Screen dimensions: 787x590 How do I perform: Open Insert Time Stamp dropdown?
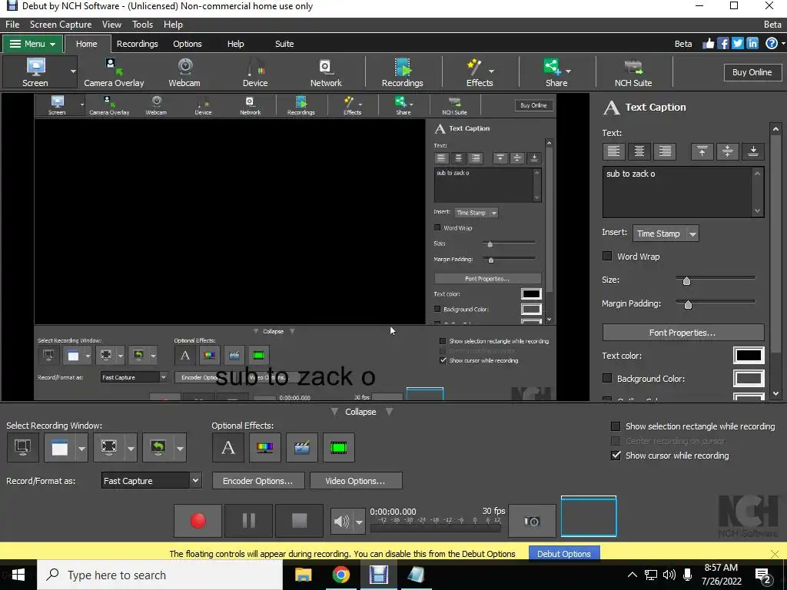point(666,234)
